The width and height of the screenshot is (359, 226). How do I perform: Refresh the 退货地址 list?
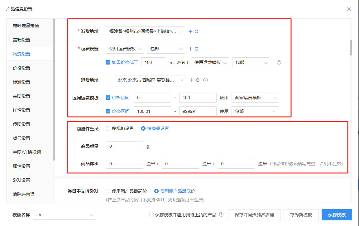tap(198, 80)
